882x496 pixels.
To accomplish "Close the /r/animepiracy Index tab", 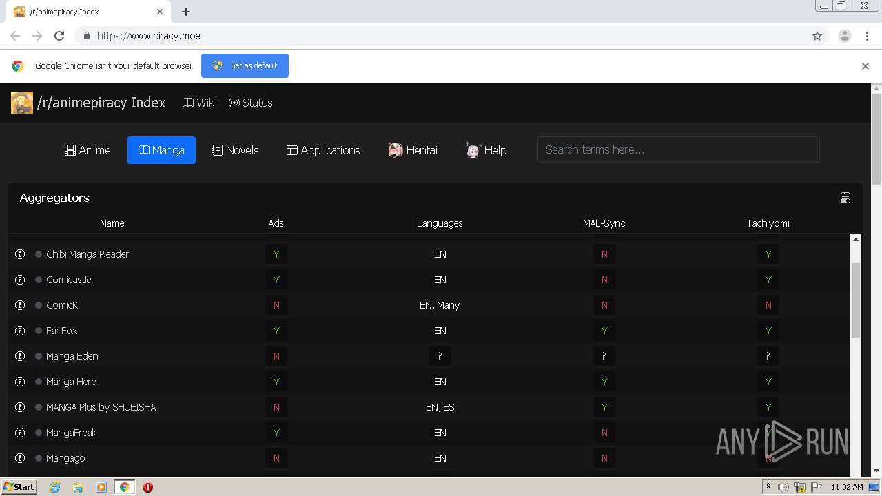I will 160,12.
